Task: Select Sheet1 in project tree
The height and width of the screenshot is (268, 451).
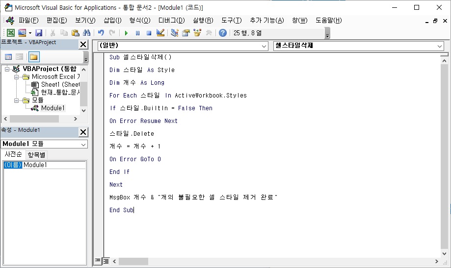Action: coord(55,84)
